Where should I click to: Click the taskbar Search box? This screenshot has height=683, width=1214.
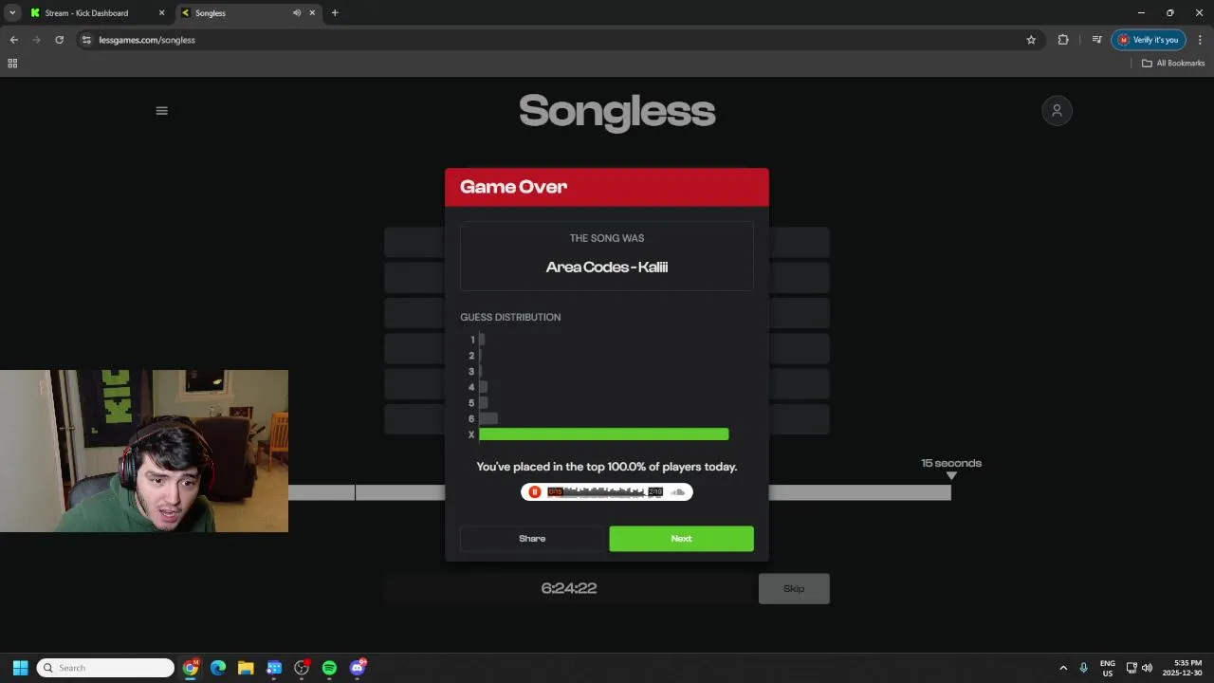coord(105,668)
